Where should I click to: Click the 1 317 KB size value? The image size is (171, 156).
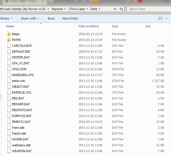[158, 81]
